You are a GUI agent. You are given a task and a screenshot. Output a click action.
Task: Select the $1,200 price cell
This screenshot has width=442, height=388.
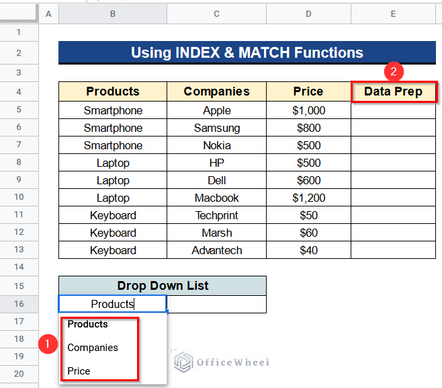[309, 198]
